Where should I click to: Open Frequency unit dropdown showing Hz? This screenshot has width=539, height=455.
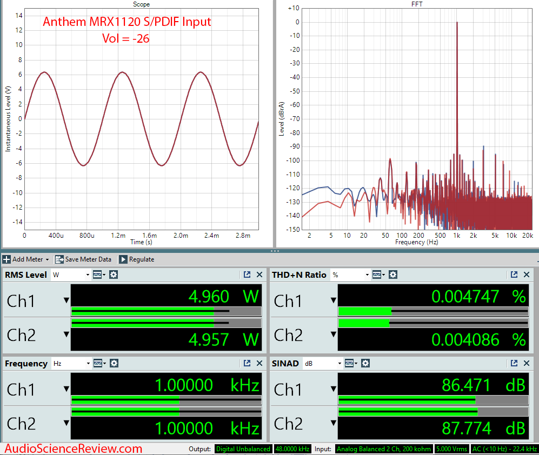tap(71, 363)
